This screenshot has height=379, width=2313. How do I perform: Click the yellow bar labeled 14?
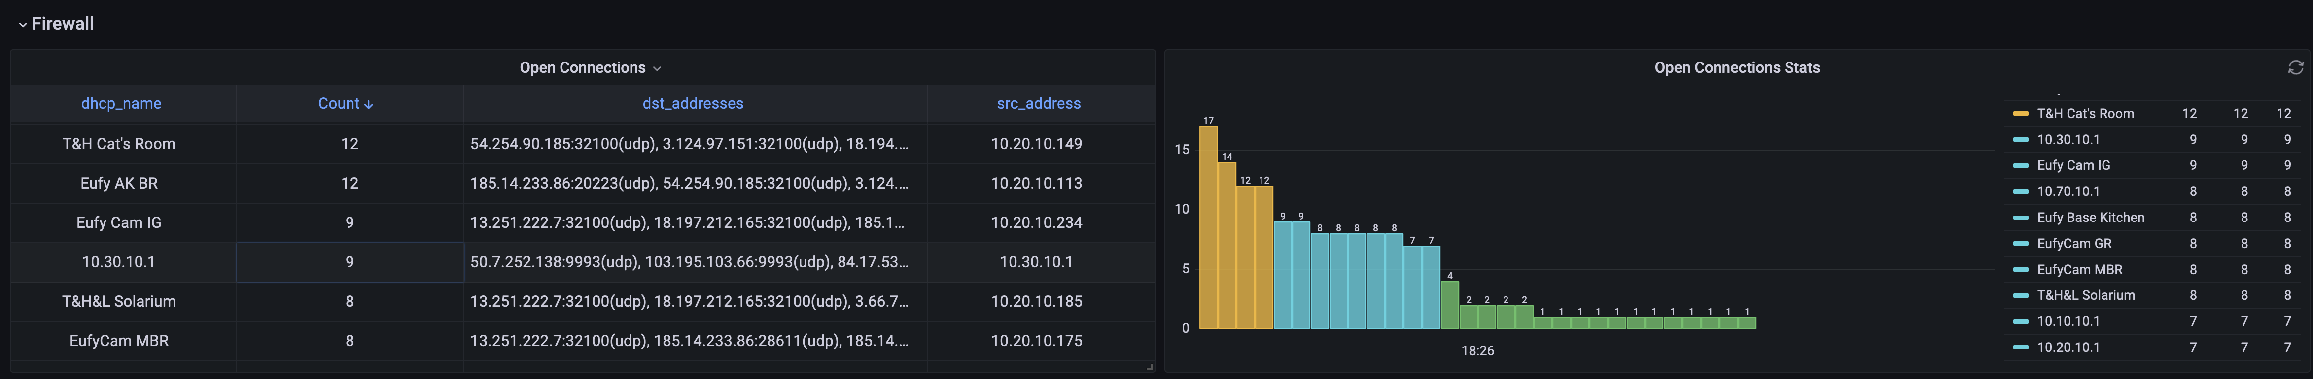[1227, 246]
